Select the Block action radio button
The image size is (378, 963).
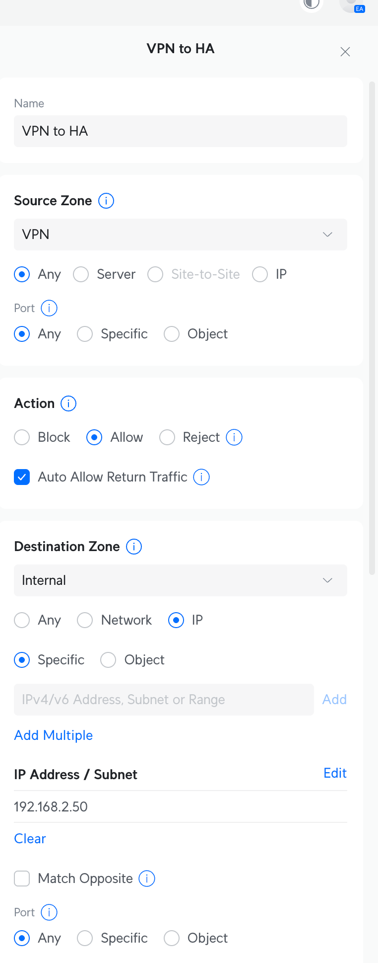click(22, 437)
